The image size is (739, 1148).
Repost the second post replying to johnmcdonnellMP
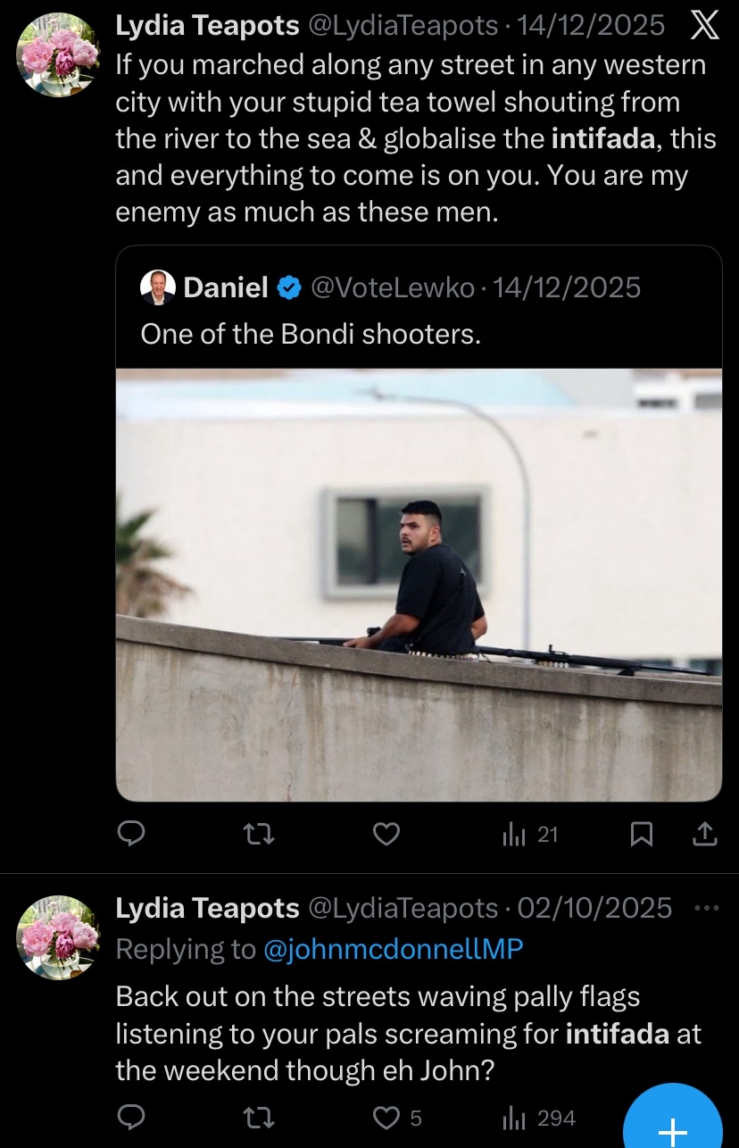259,1118
